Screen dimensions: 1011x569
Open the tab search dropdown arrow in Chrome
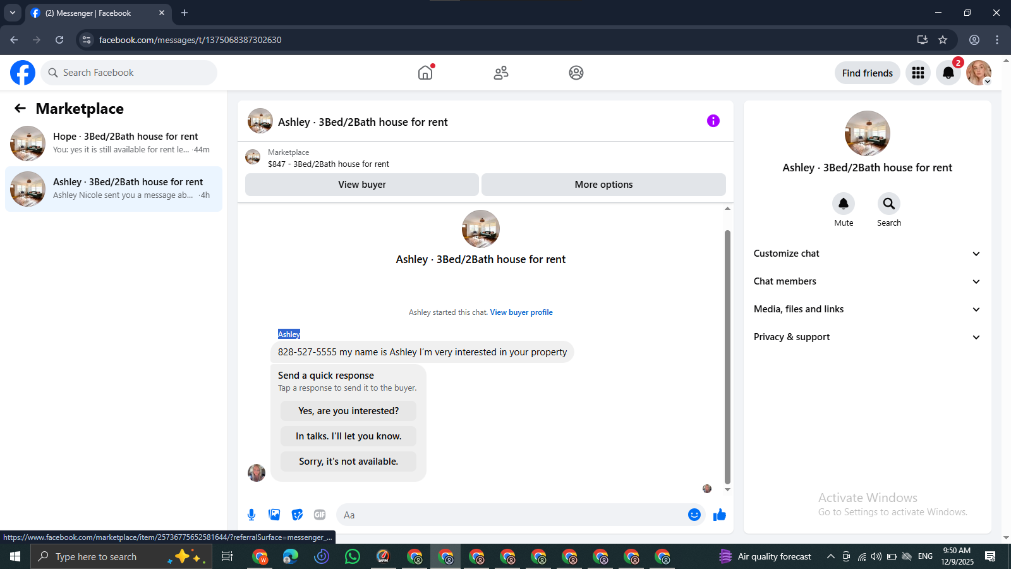pos(13,13)
